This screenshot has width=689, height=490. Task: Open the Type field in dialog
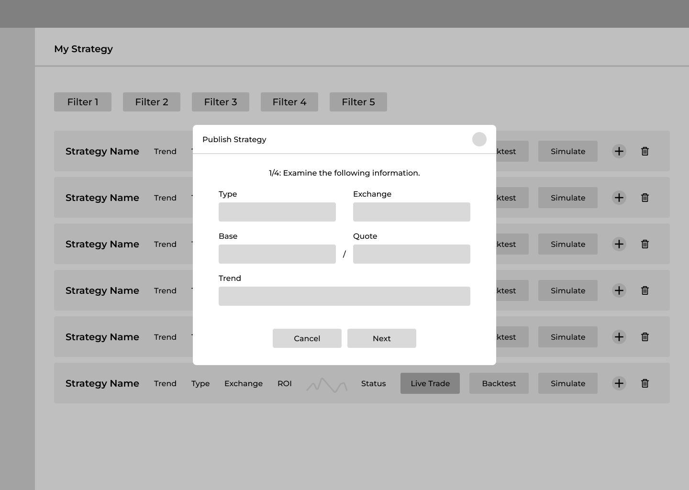[277, 212]
